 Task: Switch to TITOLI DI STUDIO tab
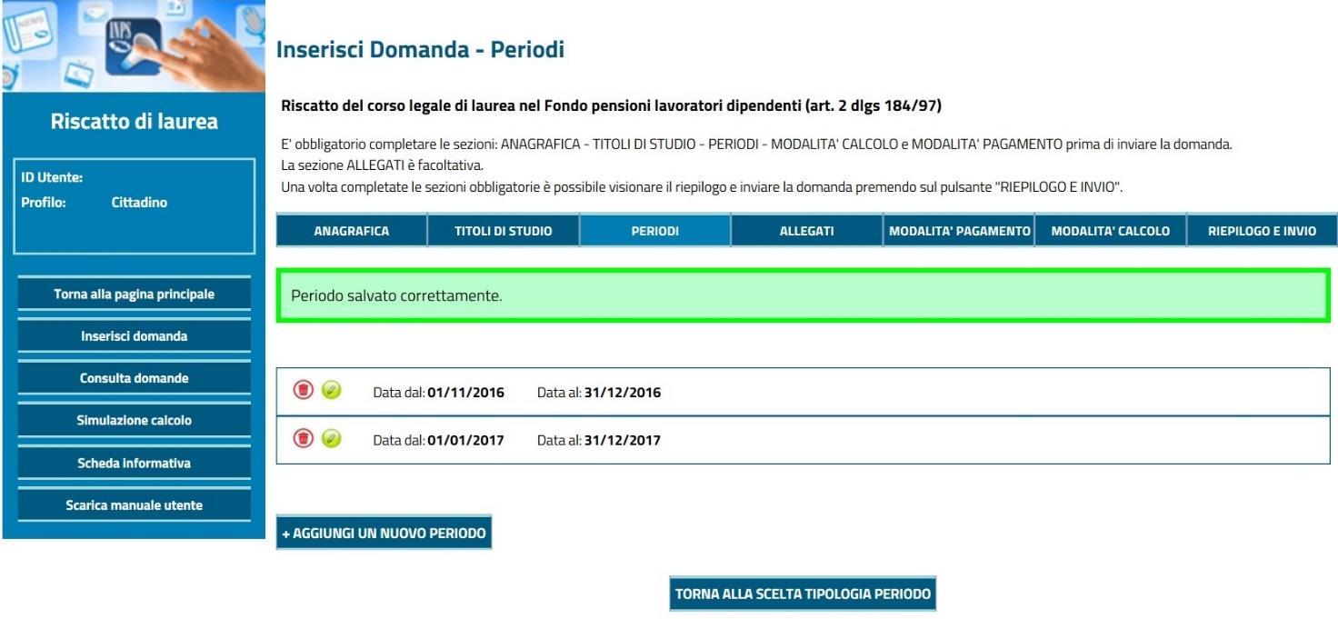(504, 231)
